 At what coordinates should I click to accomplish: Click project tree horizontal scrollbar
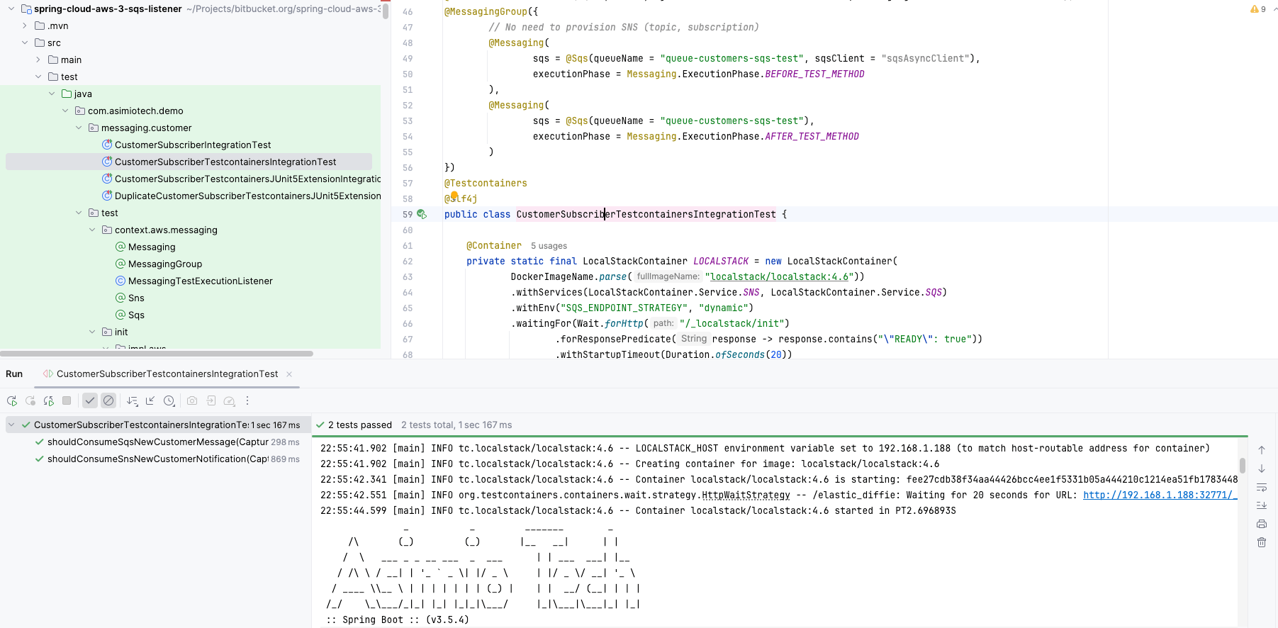click(157, 353)
